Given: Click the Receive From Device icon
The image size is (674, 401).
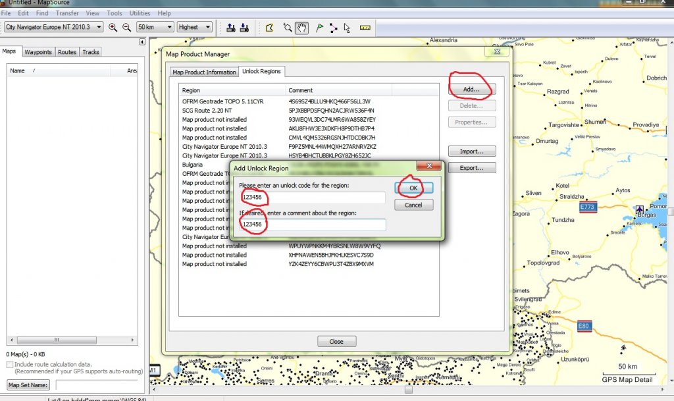Looking at the screenshot, I should [x=244, y=28].
